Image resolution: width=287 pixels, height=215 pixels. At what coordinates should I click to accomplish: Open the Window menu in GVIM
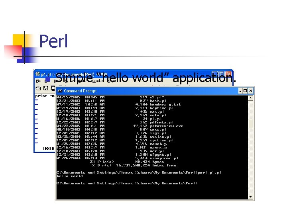click(98, 81)
